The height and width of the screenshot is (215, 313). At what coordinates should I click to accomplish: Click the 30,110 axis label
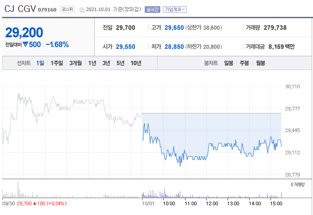coord(293,86)
